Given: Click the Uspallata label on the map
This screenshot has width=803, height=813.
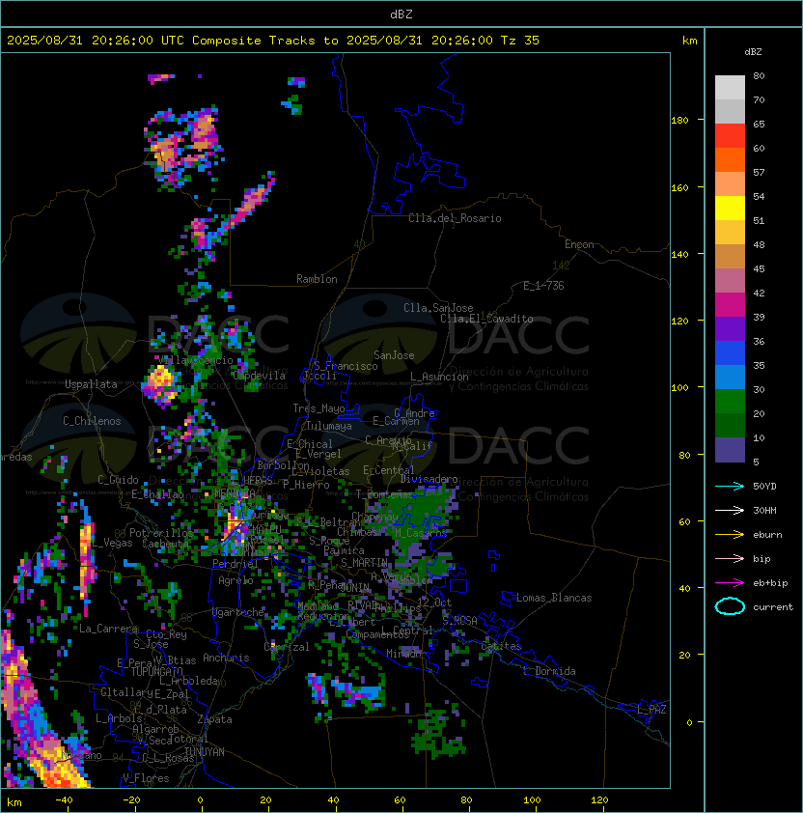Looking at the screenshot, I should 91,384.
